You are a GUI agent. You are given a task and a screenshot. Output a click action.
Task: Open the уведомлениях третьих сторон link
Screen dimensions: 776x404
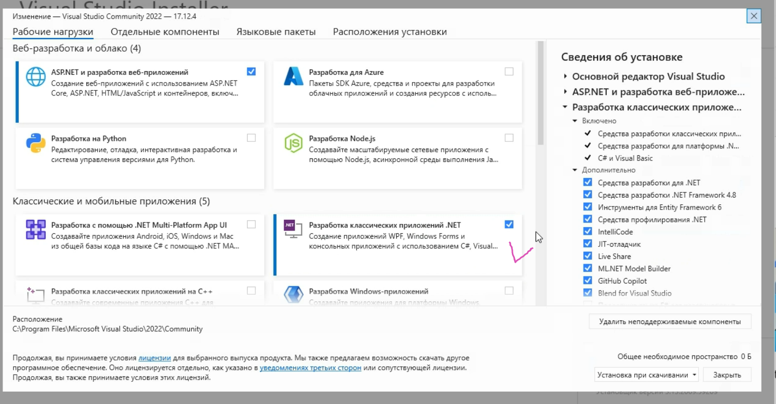(x=311, y=368)
